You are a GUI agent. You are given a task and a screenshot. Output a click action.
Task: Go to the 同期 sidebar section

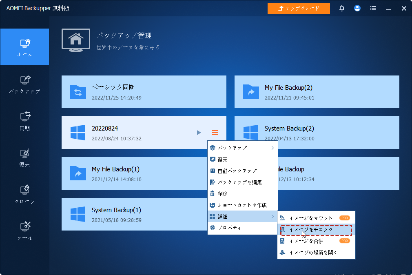click(24, 121)
